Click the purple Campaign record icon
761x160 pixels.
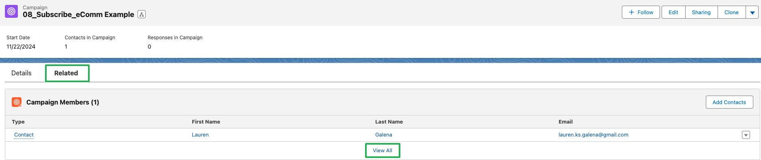[x=11, y=11]
